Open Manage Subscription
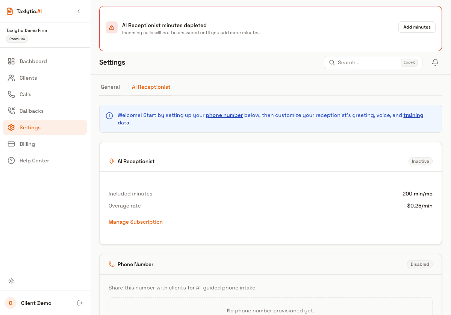 coord(136,222)
